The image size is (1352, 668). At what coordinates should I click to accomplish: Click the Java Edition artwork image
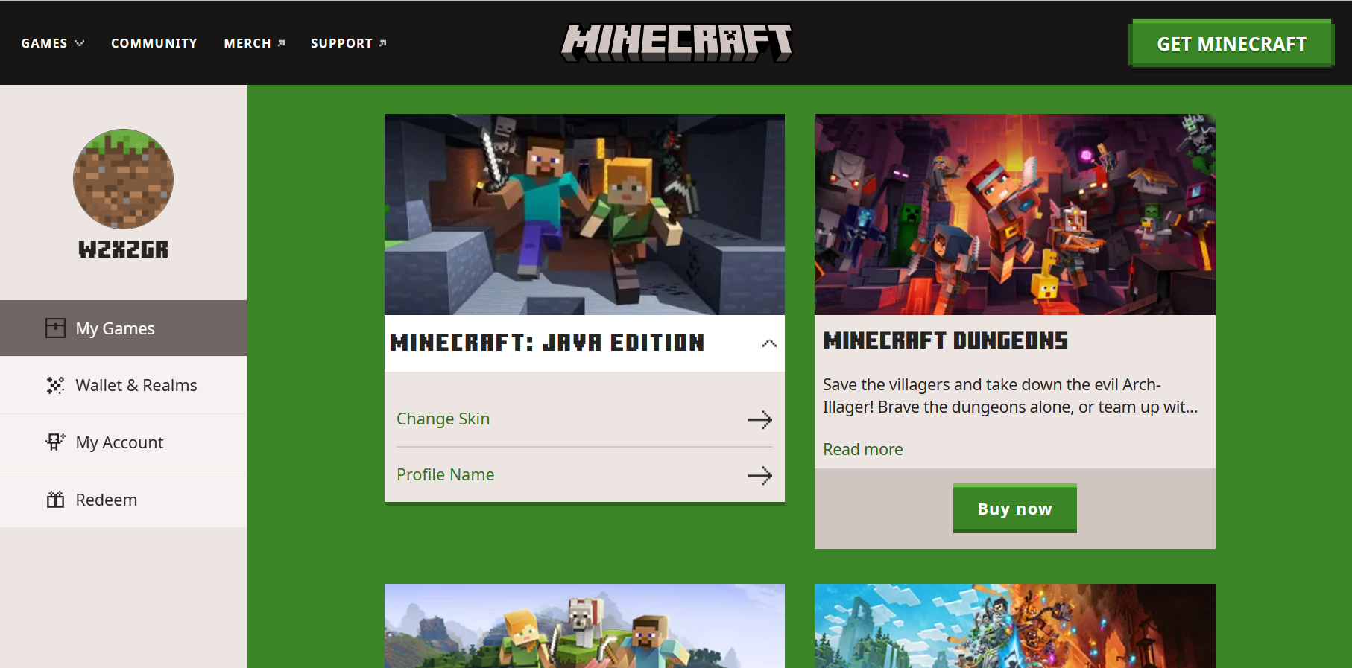click(584, 214)
